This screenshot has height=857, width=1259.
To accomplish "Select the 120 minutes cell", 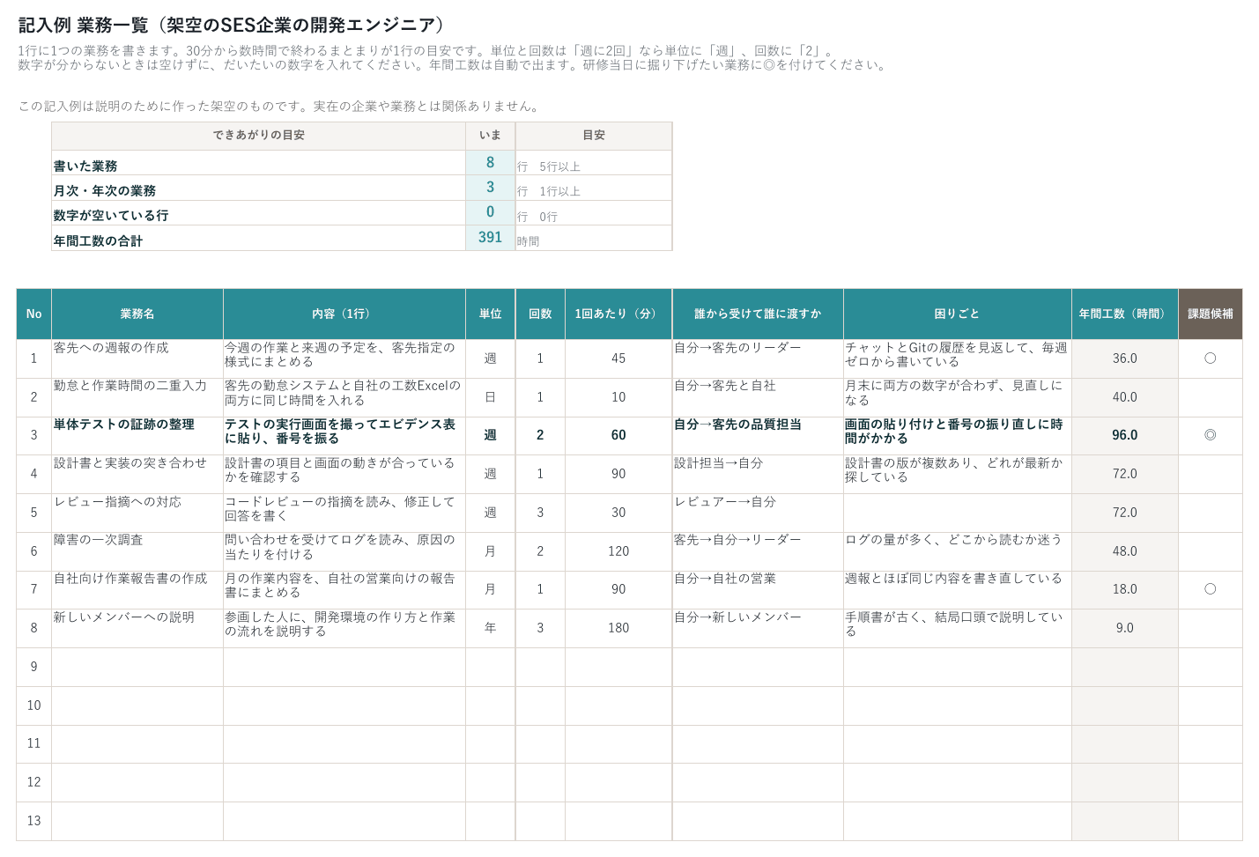I will [x=618, y=551].
